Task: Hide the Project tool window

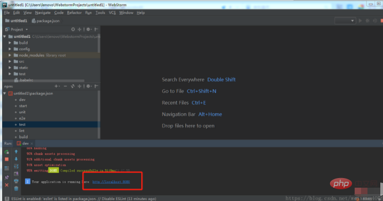Action: point(96,29)
